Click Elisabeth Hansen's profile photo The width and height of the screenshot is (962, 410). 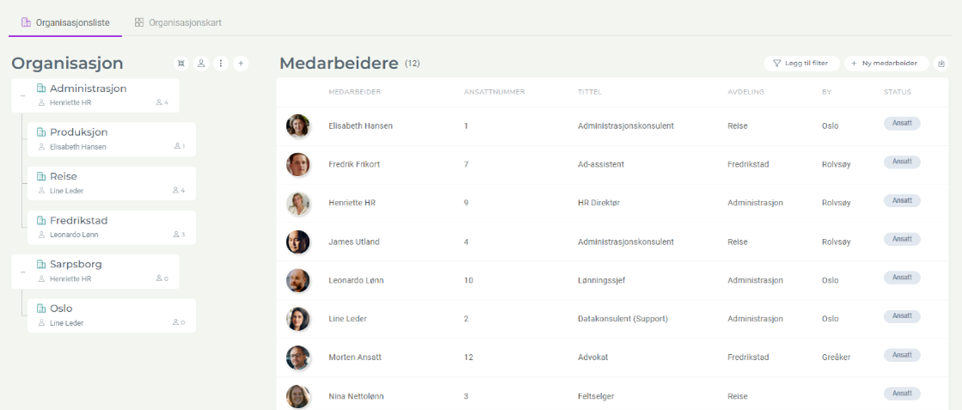[x=298, y=126]
